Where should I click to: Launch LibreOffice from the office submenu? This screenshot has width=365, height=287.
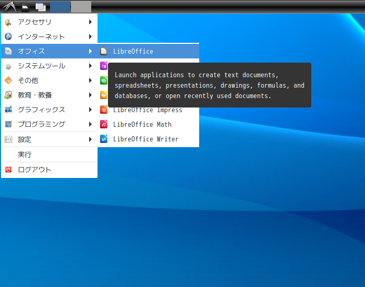(133, 51)
